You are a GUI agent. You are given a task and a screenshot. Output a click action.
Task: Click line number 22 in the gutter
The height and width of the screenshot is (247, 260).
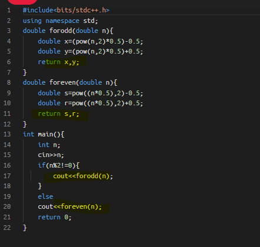pos(7,228)
